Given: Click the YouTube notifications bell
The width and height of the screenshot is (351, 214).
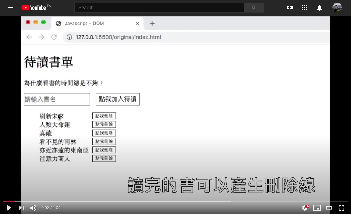Looking at the screenshot, I should (x=319, y=8).
